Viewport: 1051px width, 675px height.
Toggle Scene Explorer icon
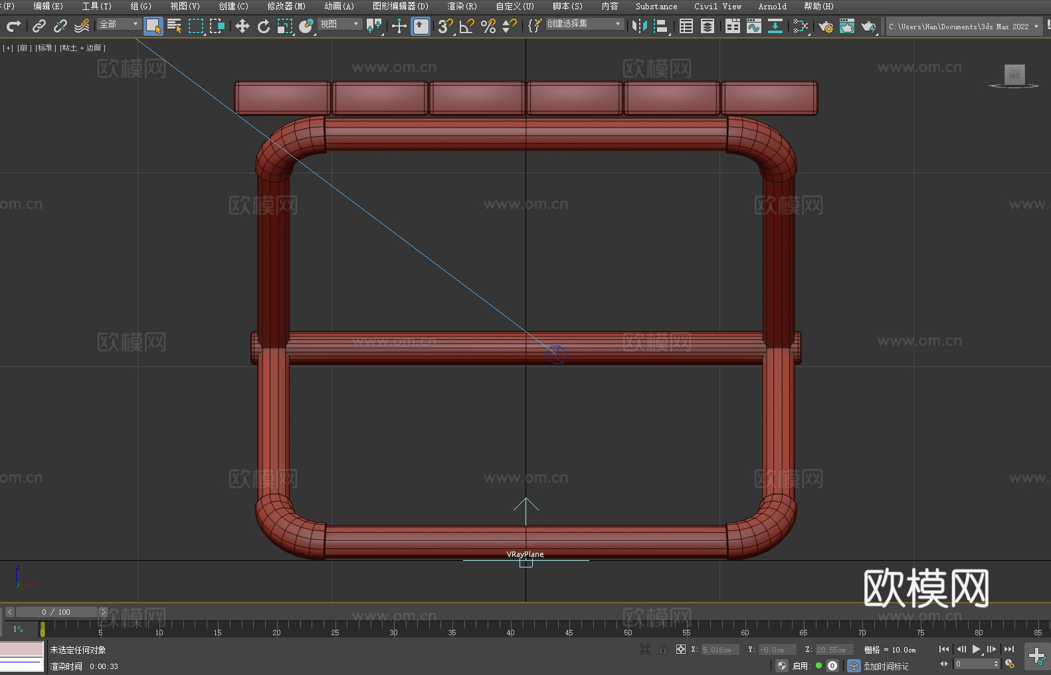[x=686, y=26]
